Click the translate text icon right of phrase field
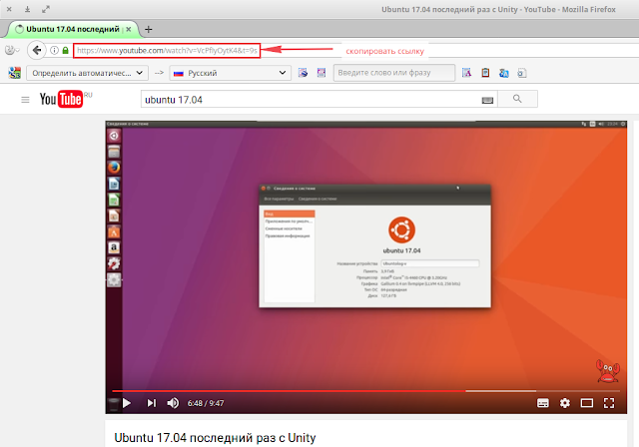Viewport: 639px width, 447px height. (x=466, y=73)
